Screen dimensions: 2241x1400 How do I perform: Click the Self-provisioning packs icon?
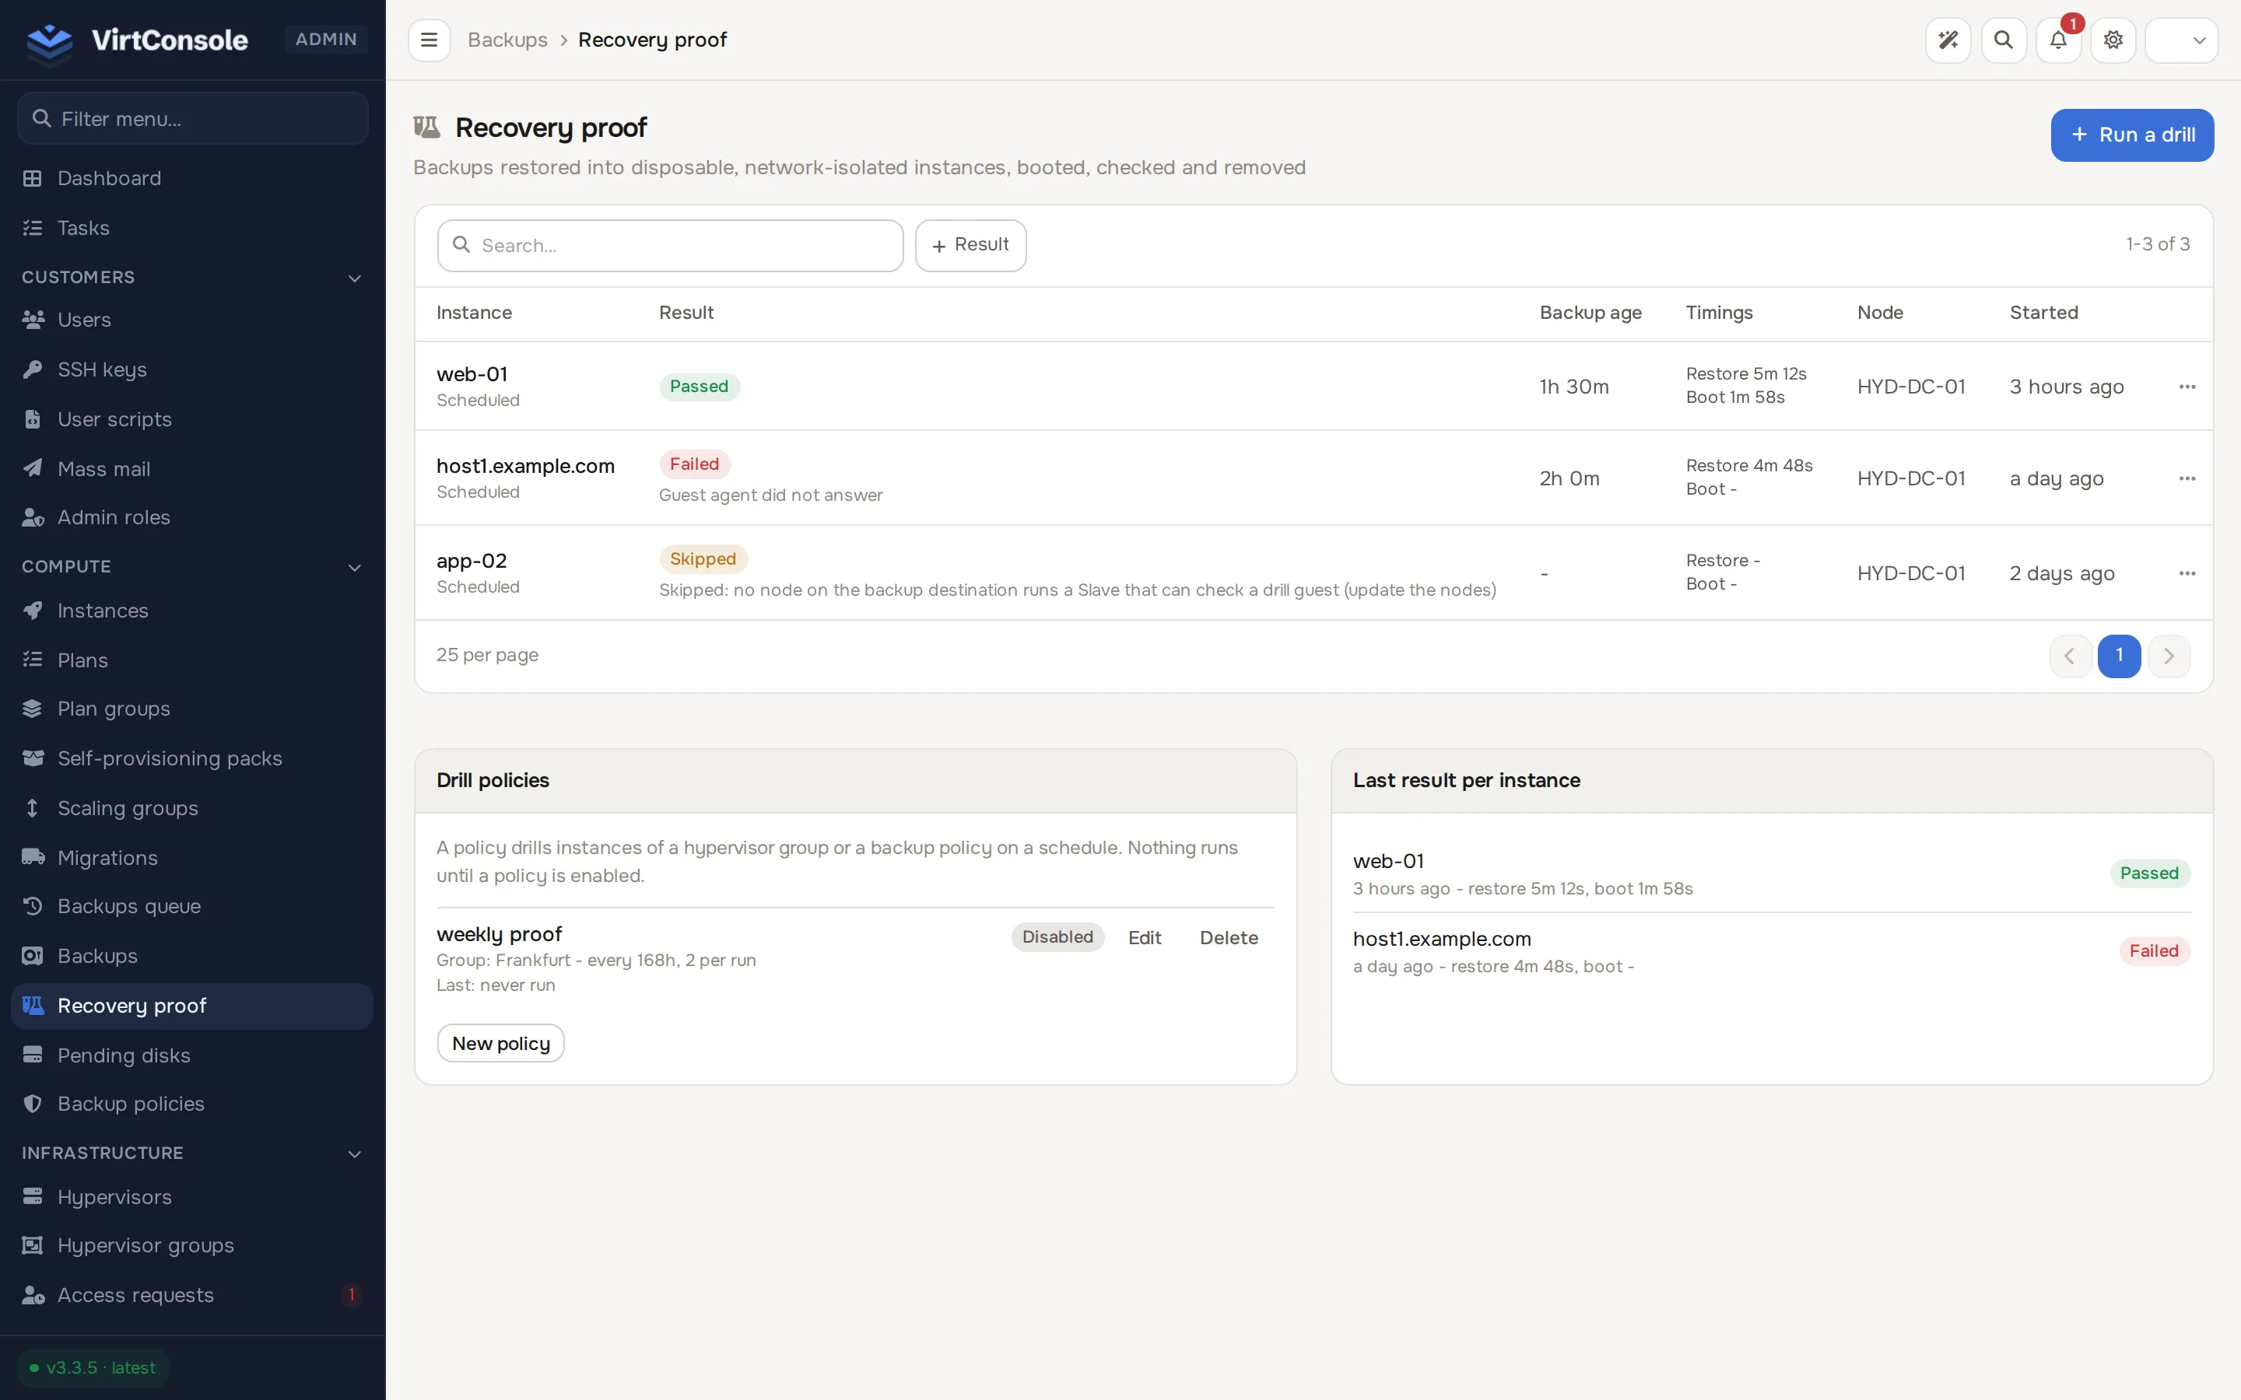(x=33, y=758)
